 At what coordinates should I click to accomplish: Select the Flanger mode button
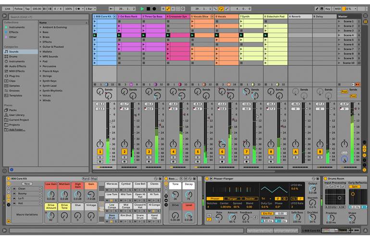click(232, 199)
